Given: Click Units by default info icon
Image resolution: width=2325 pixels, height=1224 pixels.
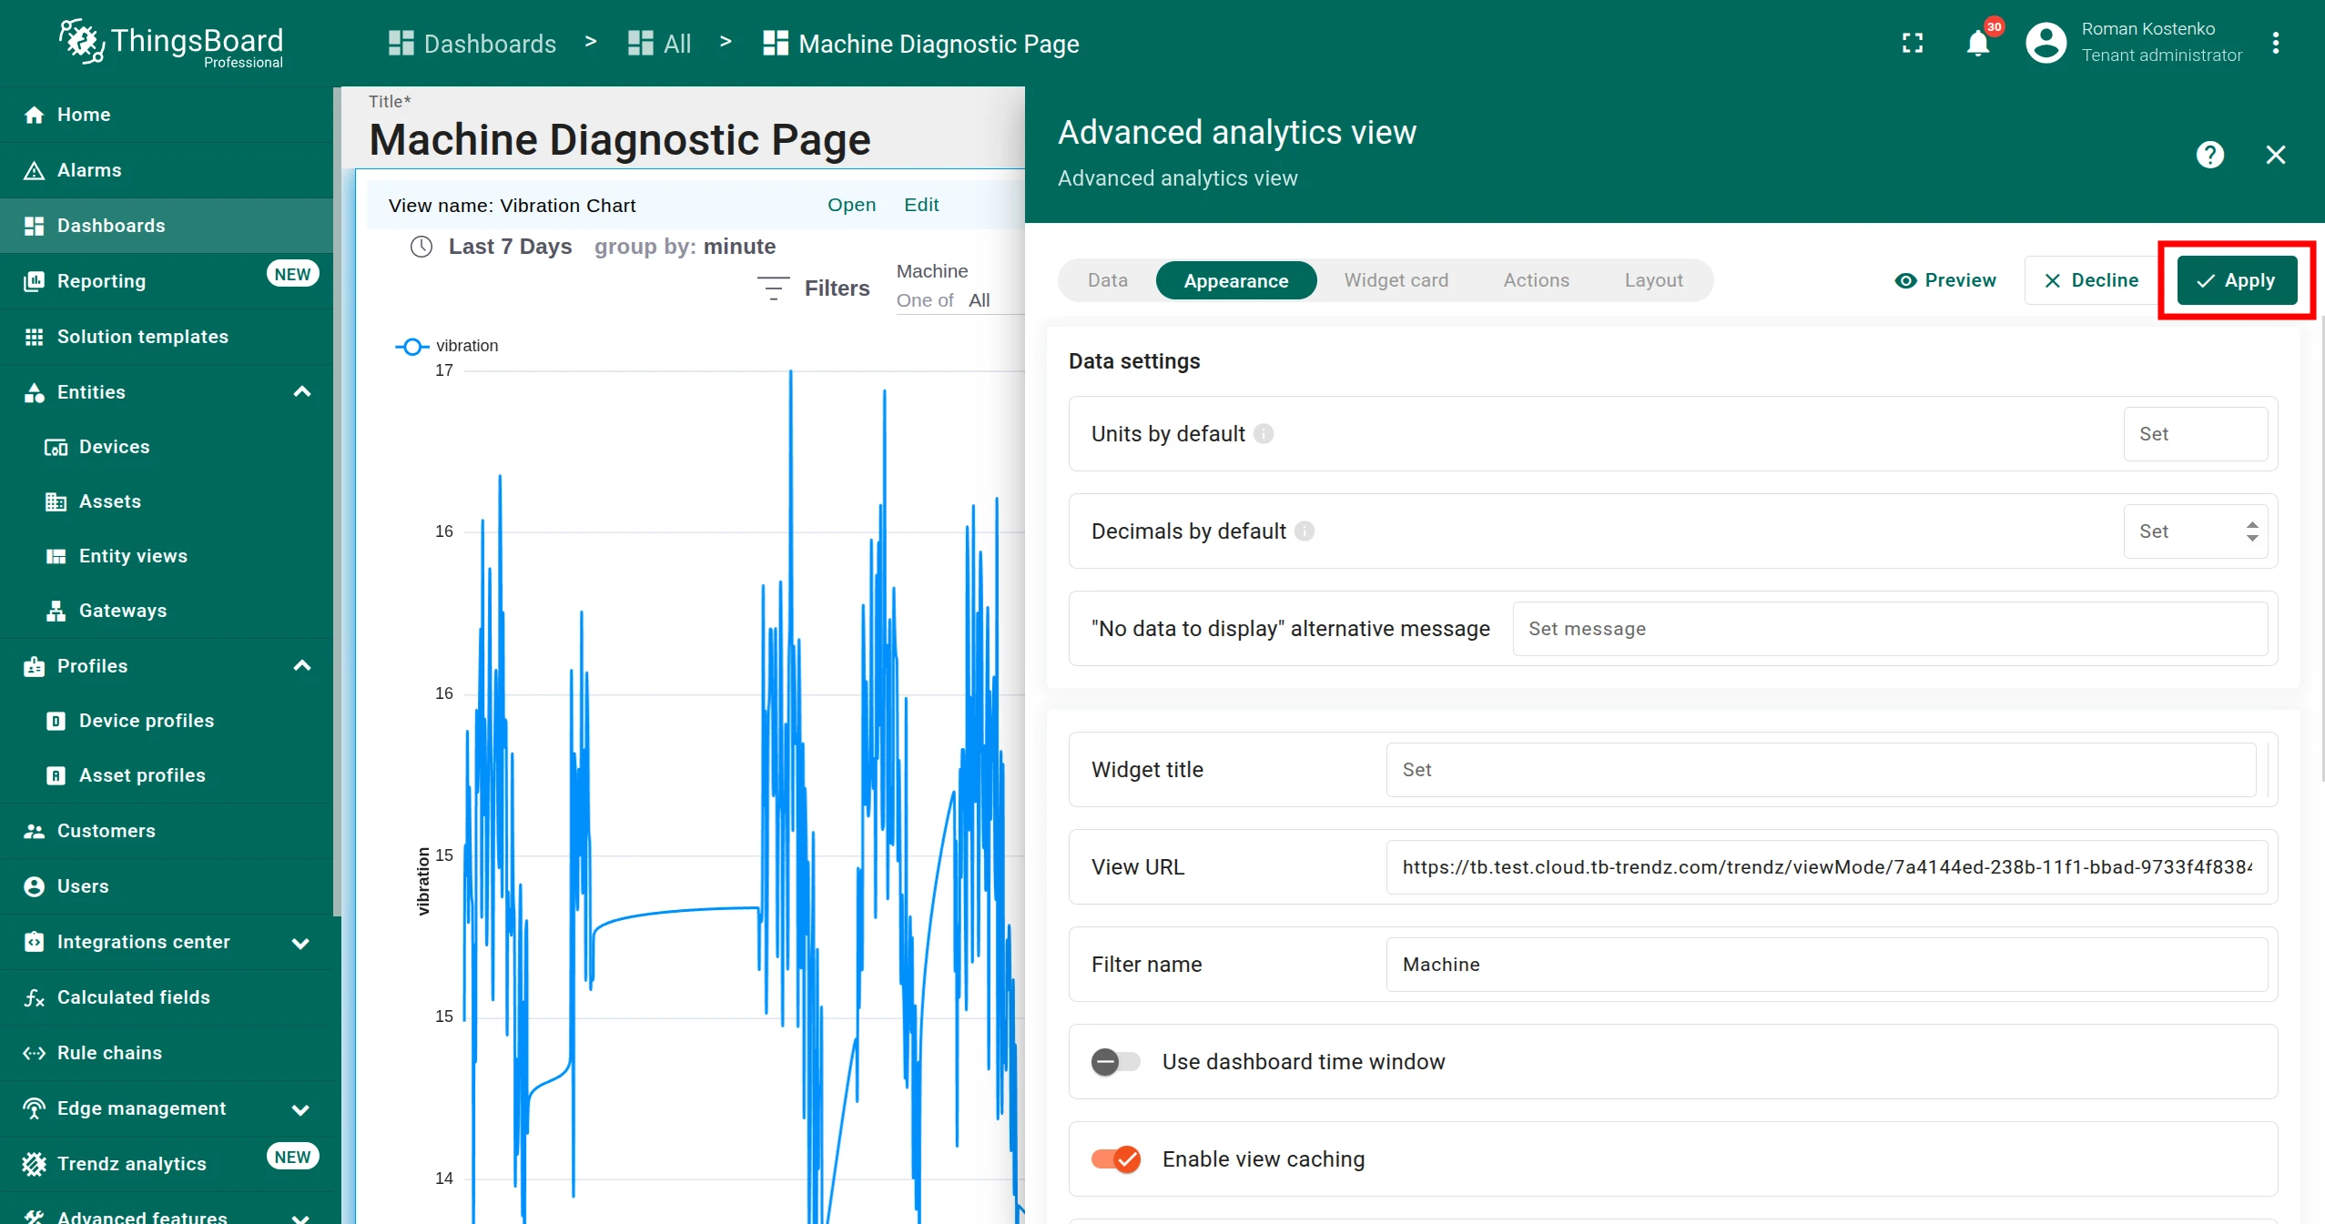Looking at the screenshot, I should coord(1264,434).
